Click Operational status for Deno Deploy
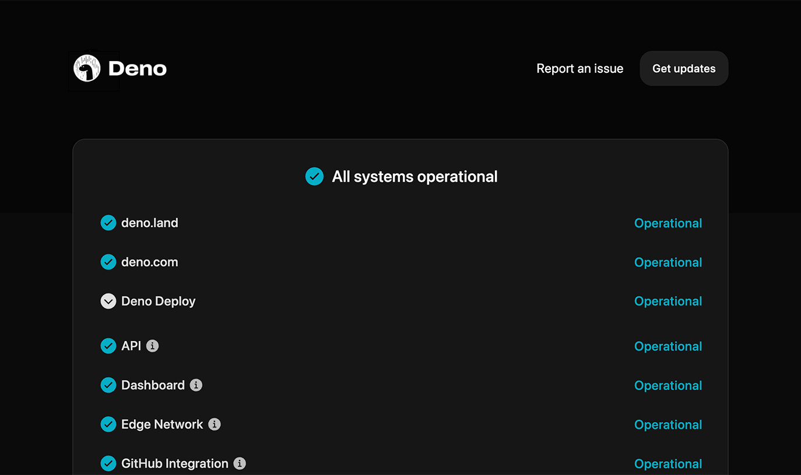Screen dimensions: 801x475 668,302
